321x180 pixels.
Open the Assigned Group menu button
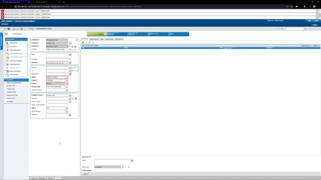pyautogui.click(x=70, y=95)
